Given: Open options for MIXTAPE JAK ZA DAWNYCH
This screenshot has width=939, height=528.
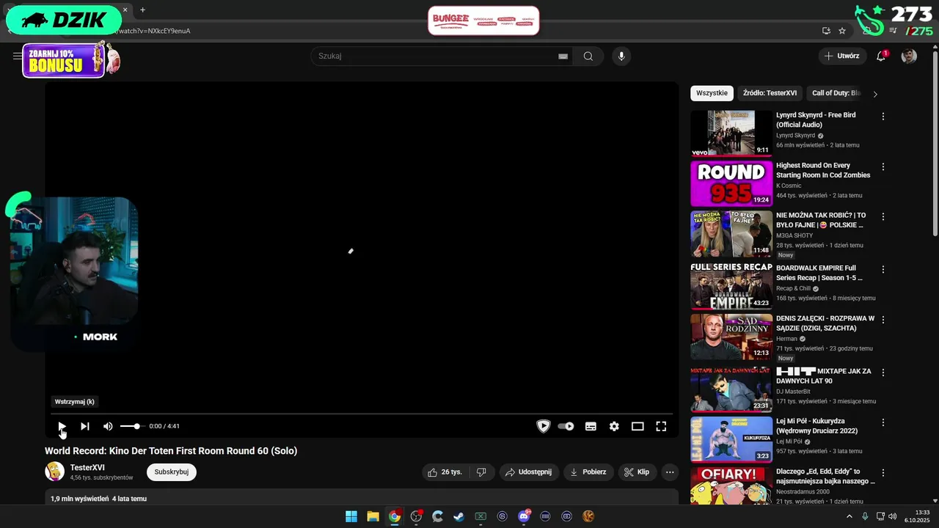Looking at the screenshot, I should pos(883,373).
